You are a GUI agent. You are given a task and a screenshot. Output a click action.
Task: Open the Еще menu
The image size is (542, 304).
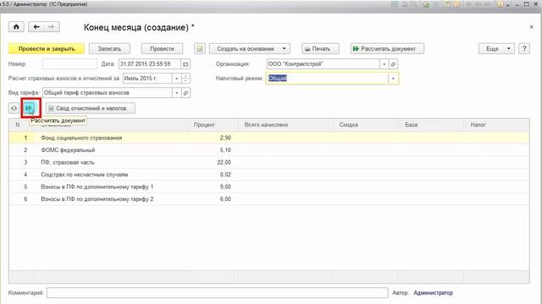pyautogui.click(x=496, y=49)
